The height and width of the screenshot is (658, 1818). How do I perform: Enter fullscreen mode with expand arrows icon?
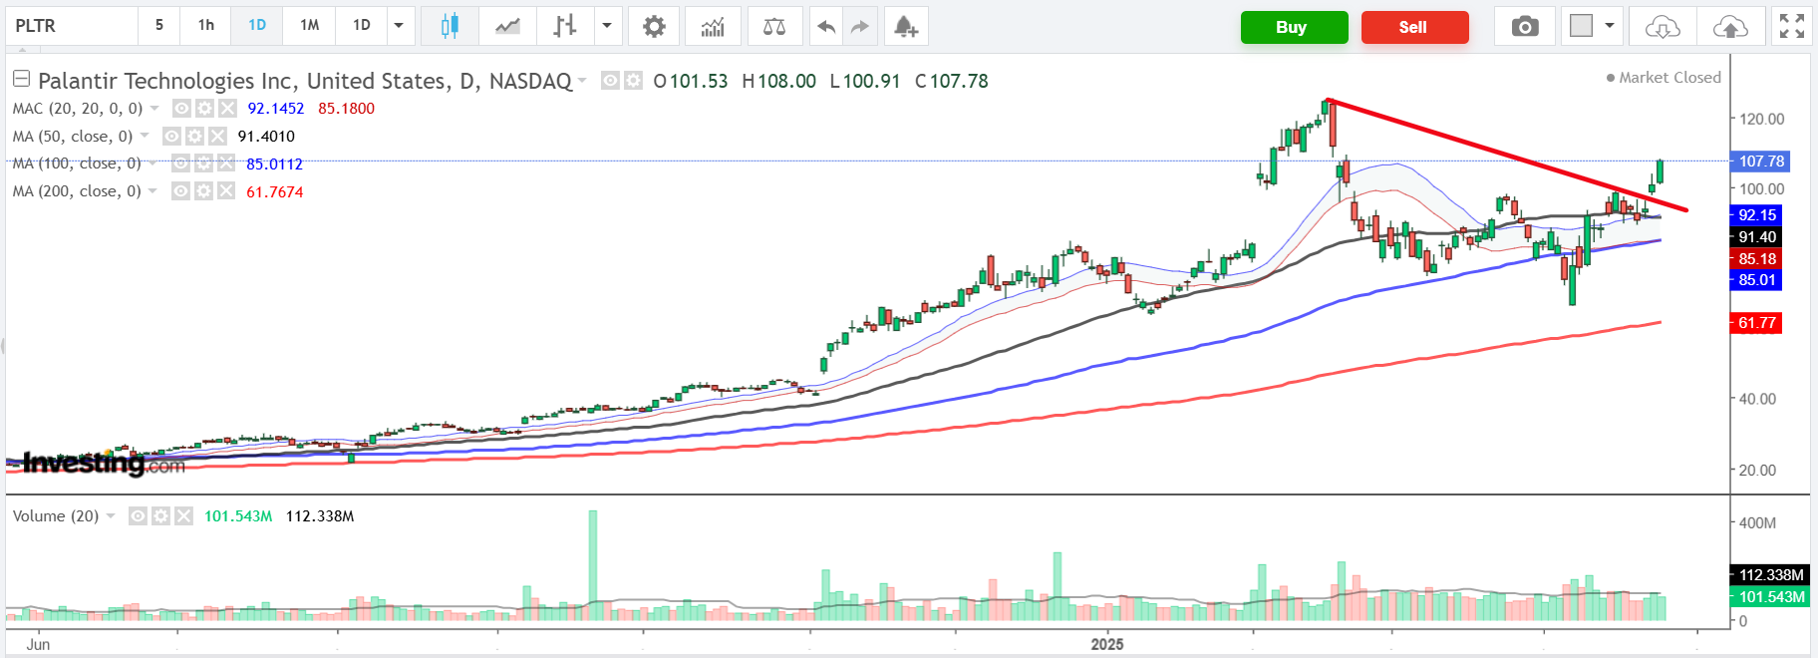(x=1792, y=26)
